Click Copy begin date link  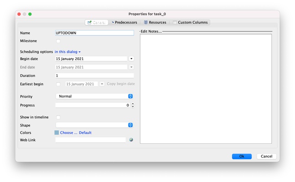pyautogui.click(x=121, y=84)
